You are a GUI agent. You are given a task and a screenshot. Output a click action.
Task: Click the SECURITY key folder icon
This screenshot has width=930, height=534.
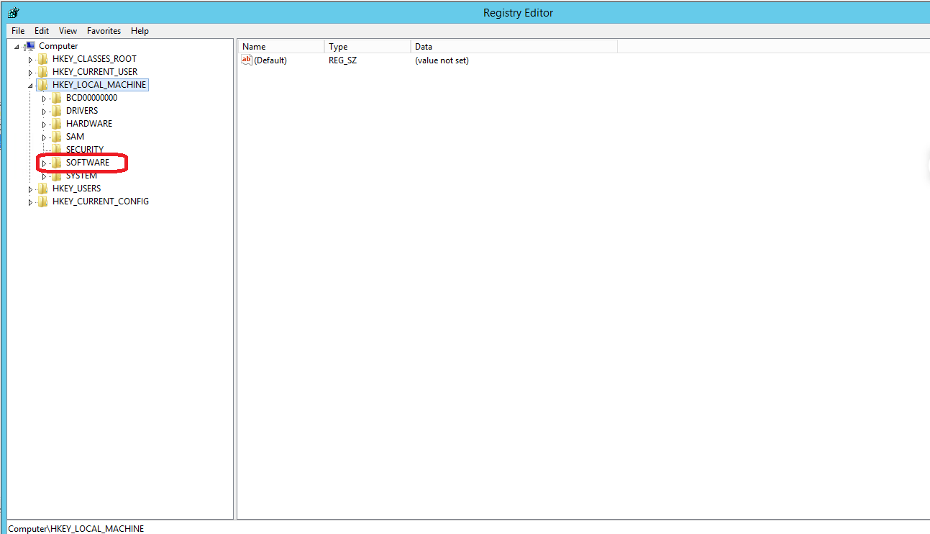point(57,149)
